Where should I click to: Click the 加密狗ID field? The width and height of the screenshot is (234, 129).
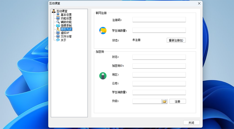(159, 66)
